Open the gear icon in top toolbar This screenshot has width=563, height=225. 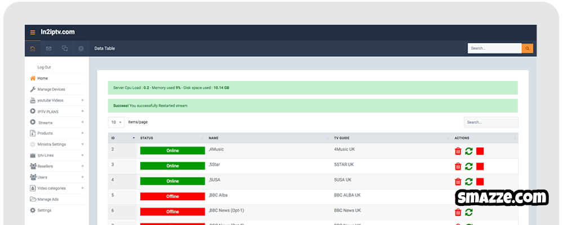[x=81, y=48]
